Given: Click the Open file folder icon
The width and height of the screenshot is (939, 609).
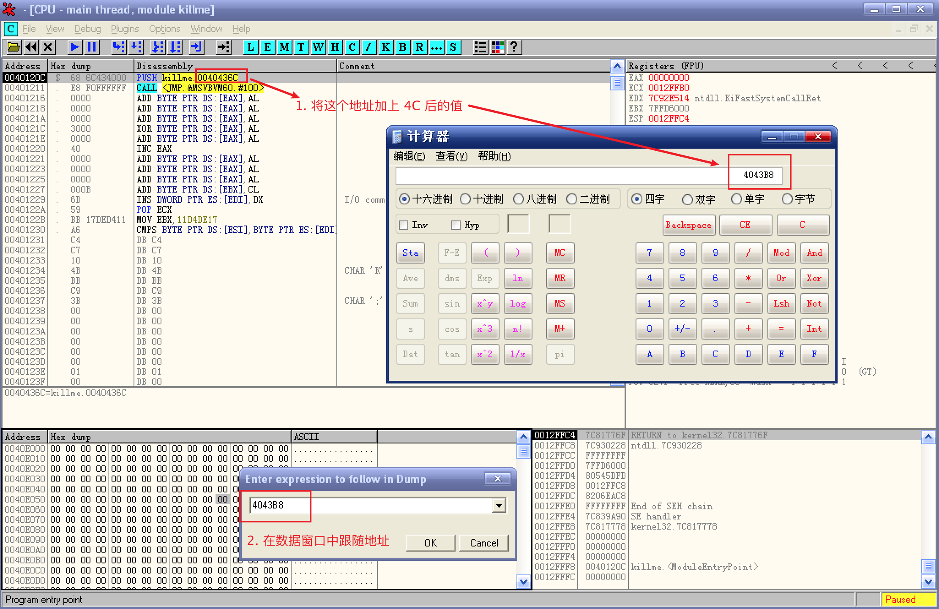Looking at the screenshot, I should tap(14, 47).
